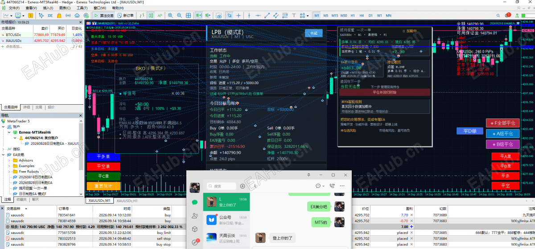Take a chart screenshot with camera icon
The width and height of the screenshot is (535, 249).
click(219, 16)
